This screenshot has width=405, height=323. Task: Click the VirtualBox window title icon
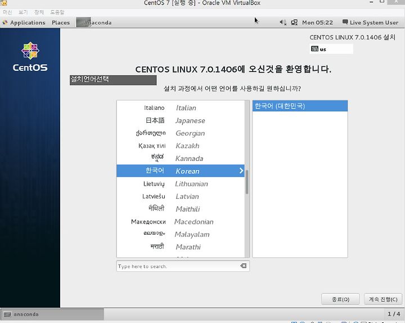pyautogui.click(x=3, y=3)
